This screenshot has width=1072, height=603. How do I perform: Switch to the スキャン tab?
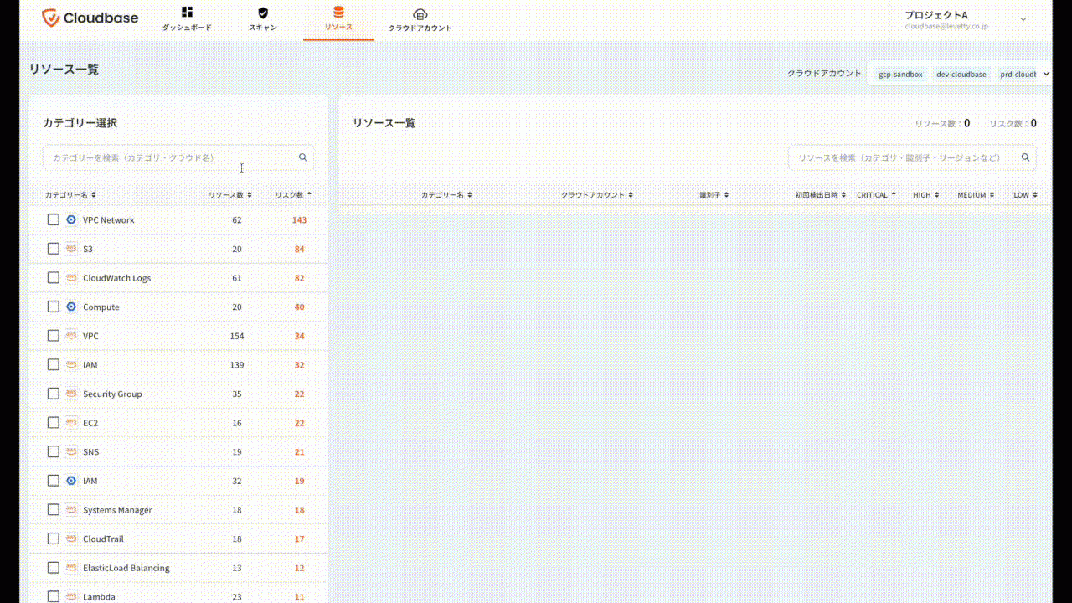point(263,28)
